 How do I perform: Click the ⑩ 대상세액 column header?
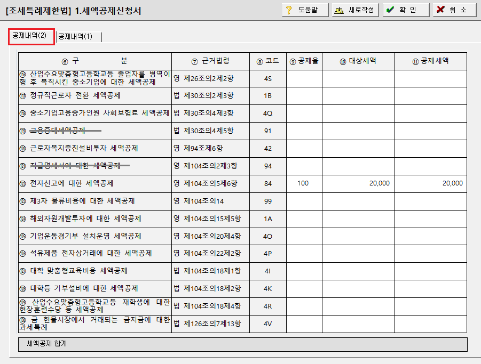pos(358,61)
